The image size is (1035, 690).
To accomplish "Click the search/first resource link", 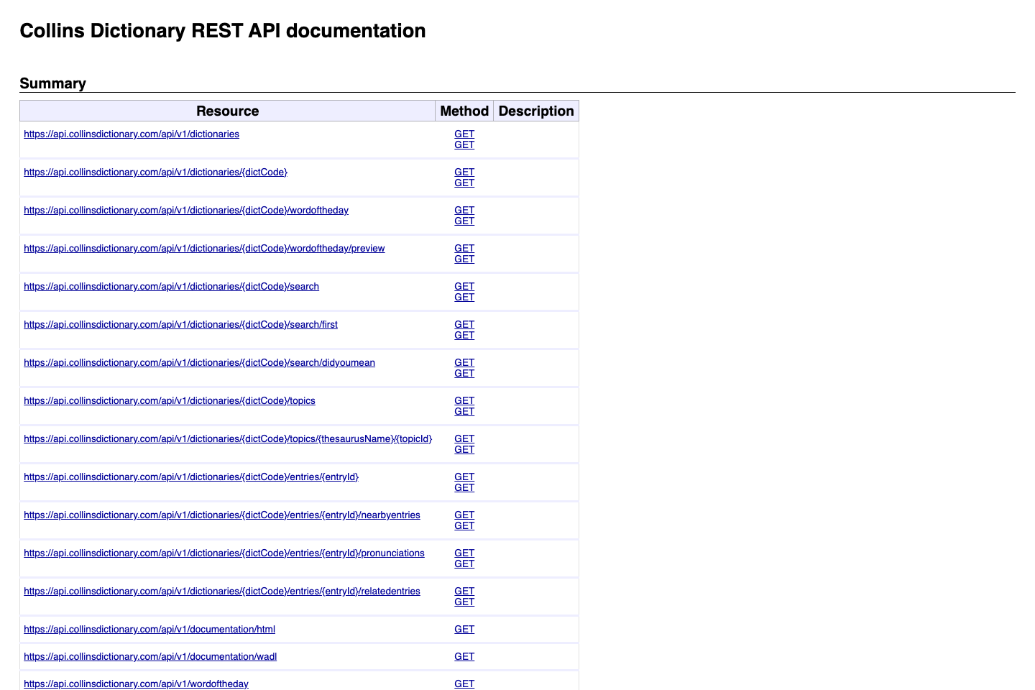I will [180, 324].
